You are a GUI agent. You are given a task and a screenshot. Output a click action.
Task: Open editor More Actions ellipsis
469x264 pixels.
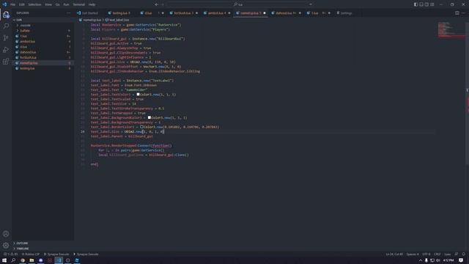click(463, 13)
